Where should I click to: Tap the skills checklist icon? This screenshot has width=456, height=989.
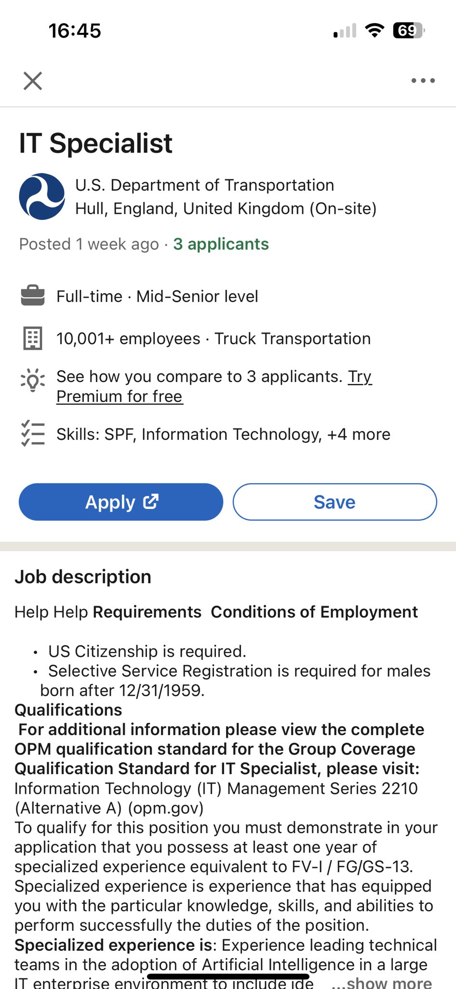tap(33, 433)
